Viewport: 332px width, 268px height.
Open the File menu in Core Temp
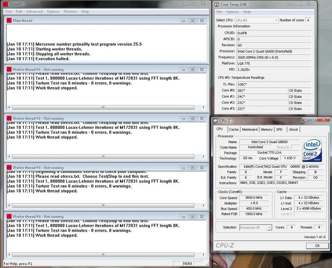219,12
